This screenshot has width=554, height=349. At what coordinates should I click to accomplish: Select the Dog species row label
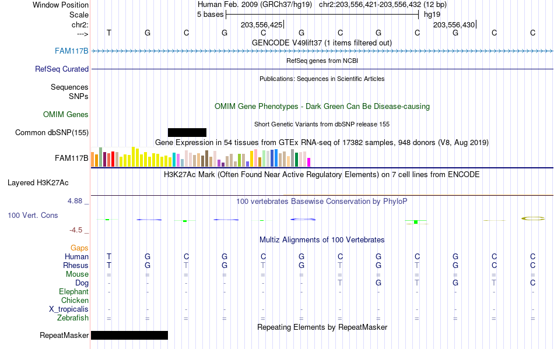click(x=82, y=283)
